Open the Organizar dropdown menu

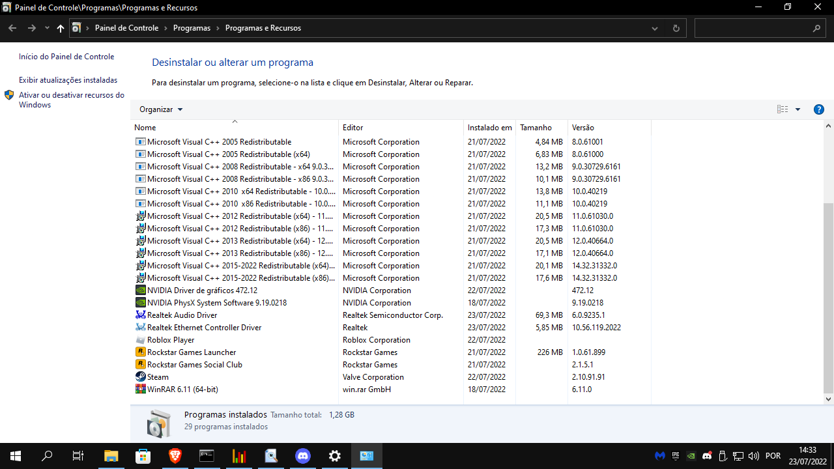click(x=161, y=109)
